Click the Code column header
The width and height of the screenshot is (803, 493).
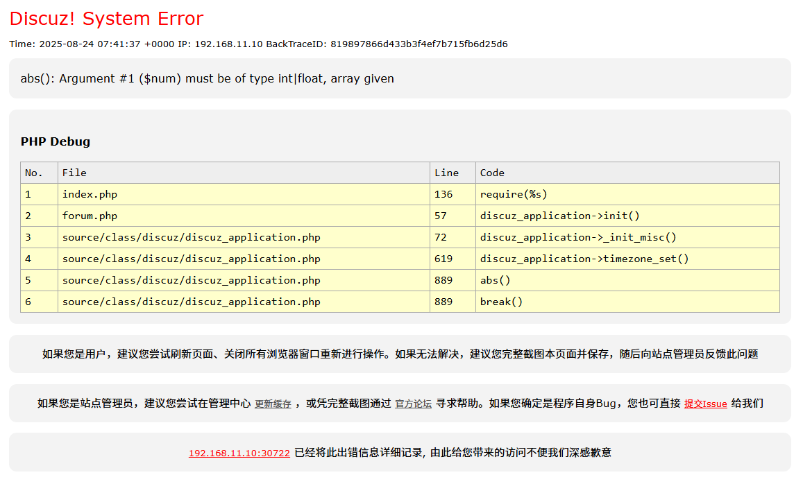tap(628, 173)
